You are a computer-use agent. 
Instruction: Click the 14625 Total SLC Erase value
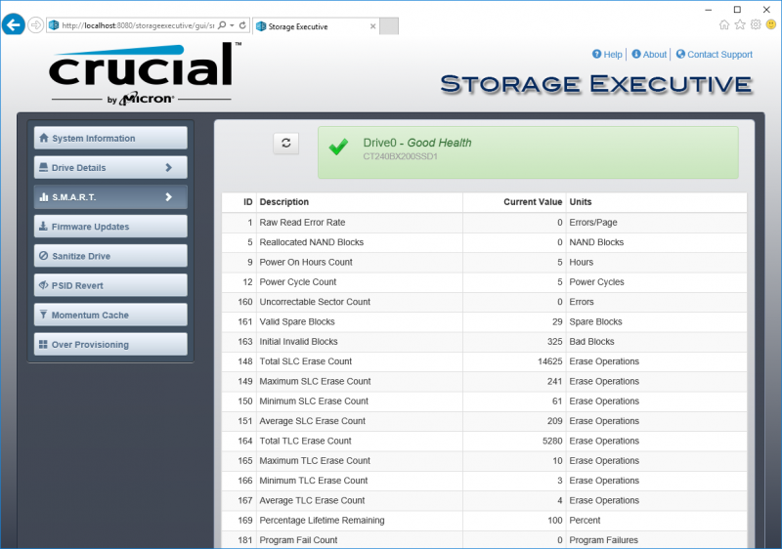tap(549, 361)
